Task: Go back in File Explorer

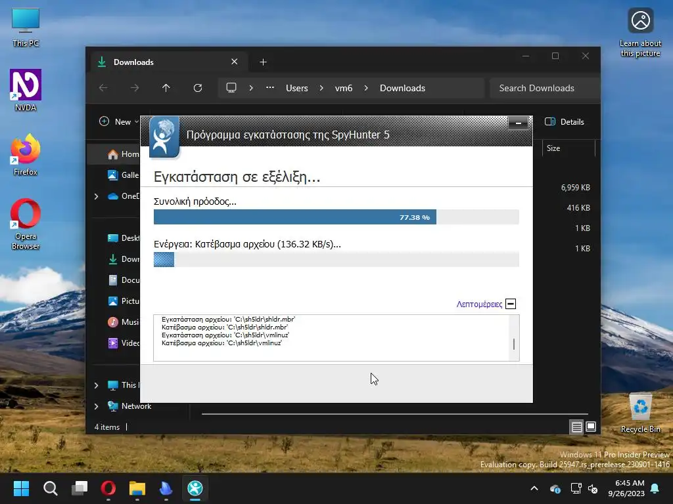Action: [103, 88]
